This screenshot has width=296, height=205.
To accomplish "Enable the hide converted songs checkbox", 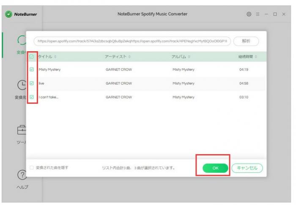I will tap(32, 168).
